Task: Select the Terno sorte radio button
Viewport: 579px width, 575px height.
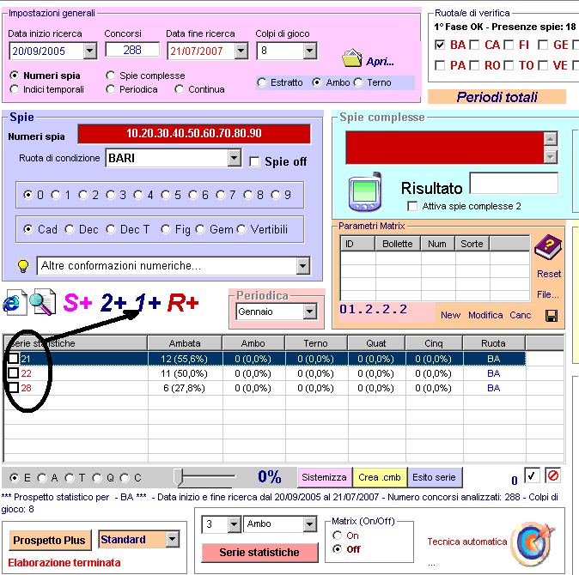Action: pyautogui.click(x=358, y=82)
